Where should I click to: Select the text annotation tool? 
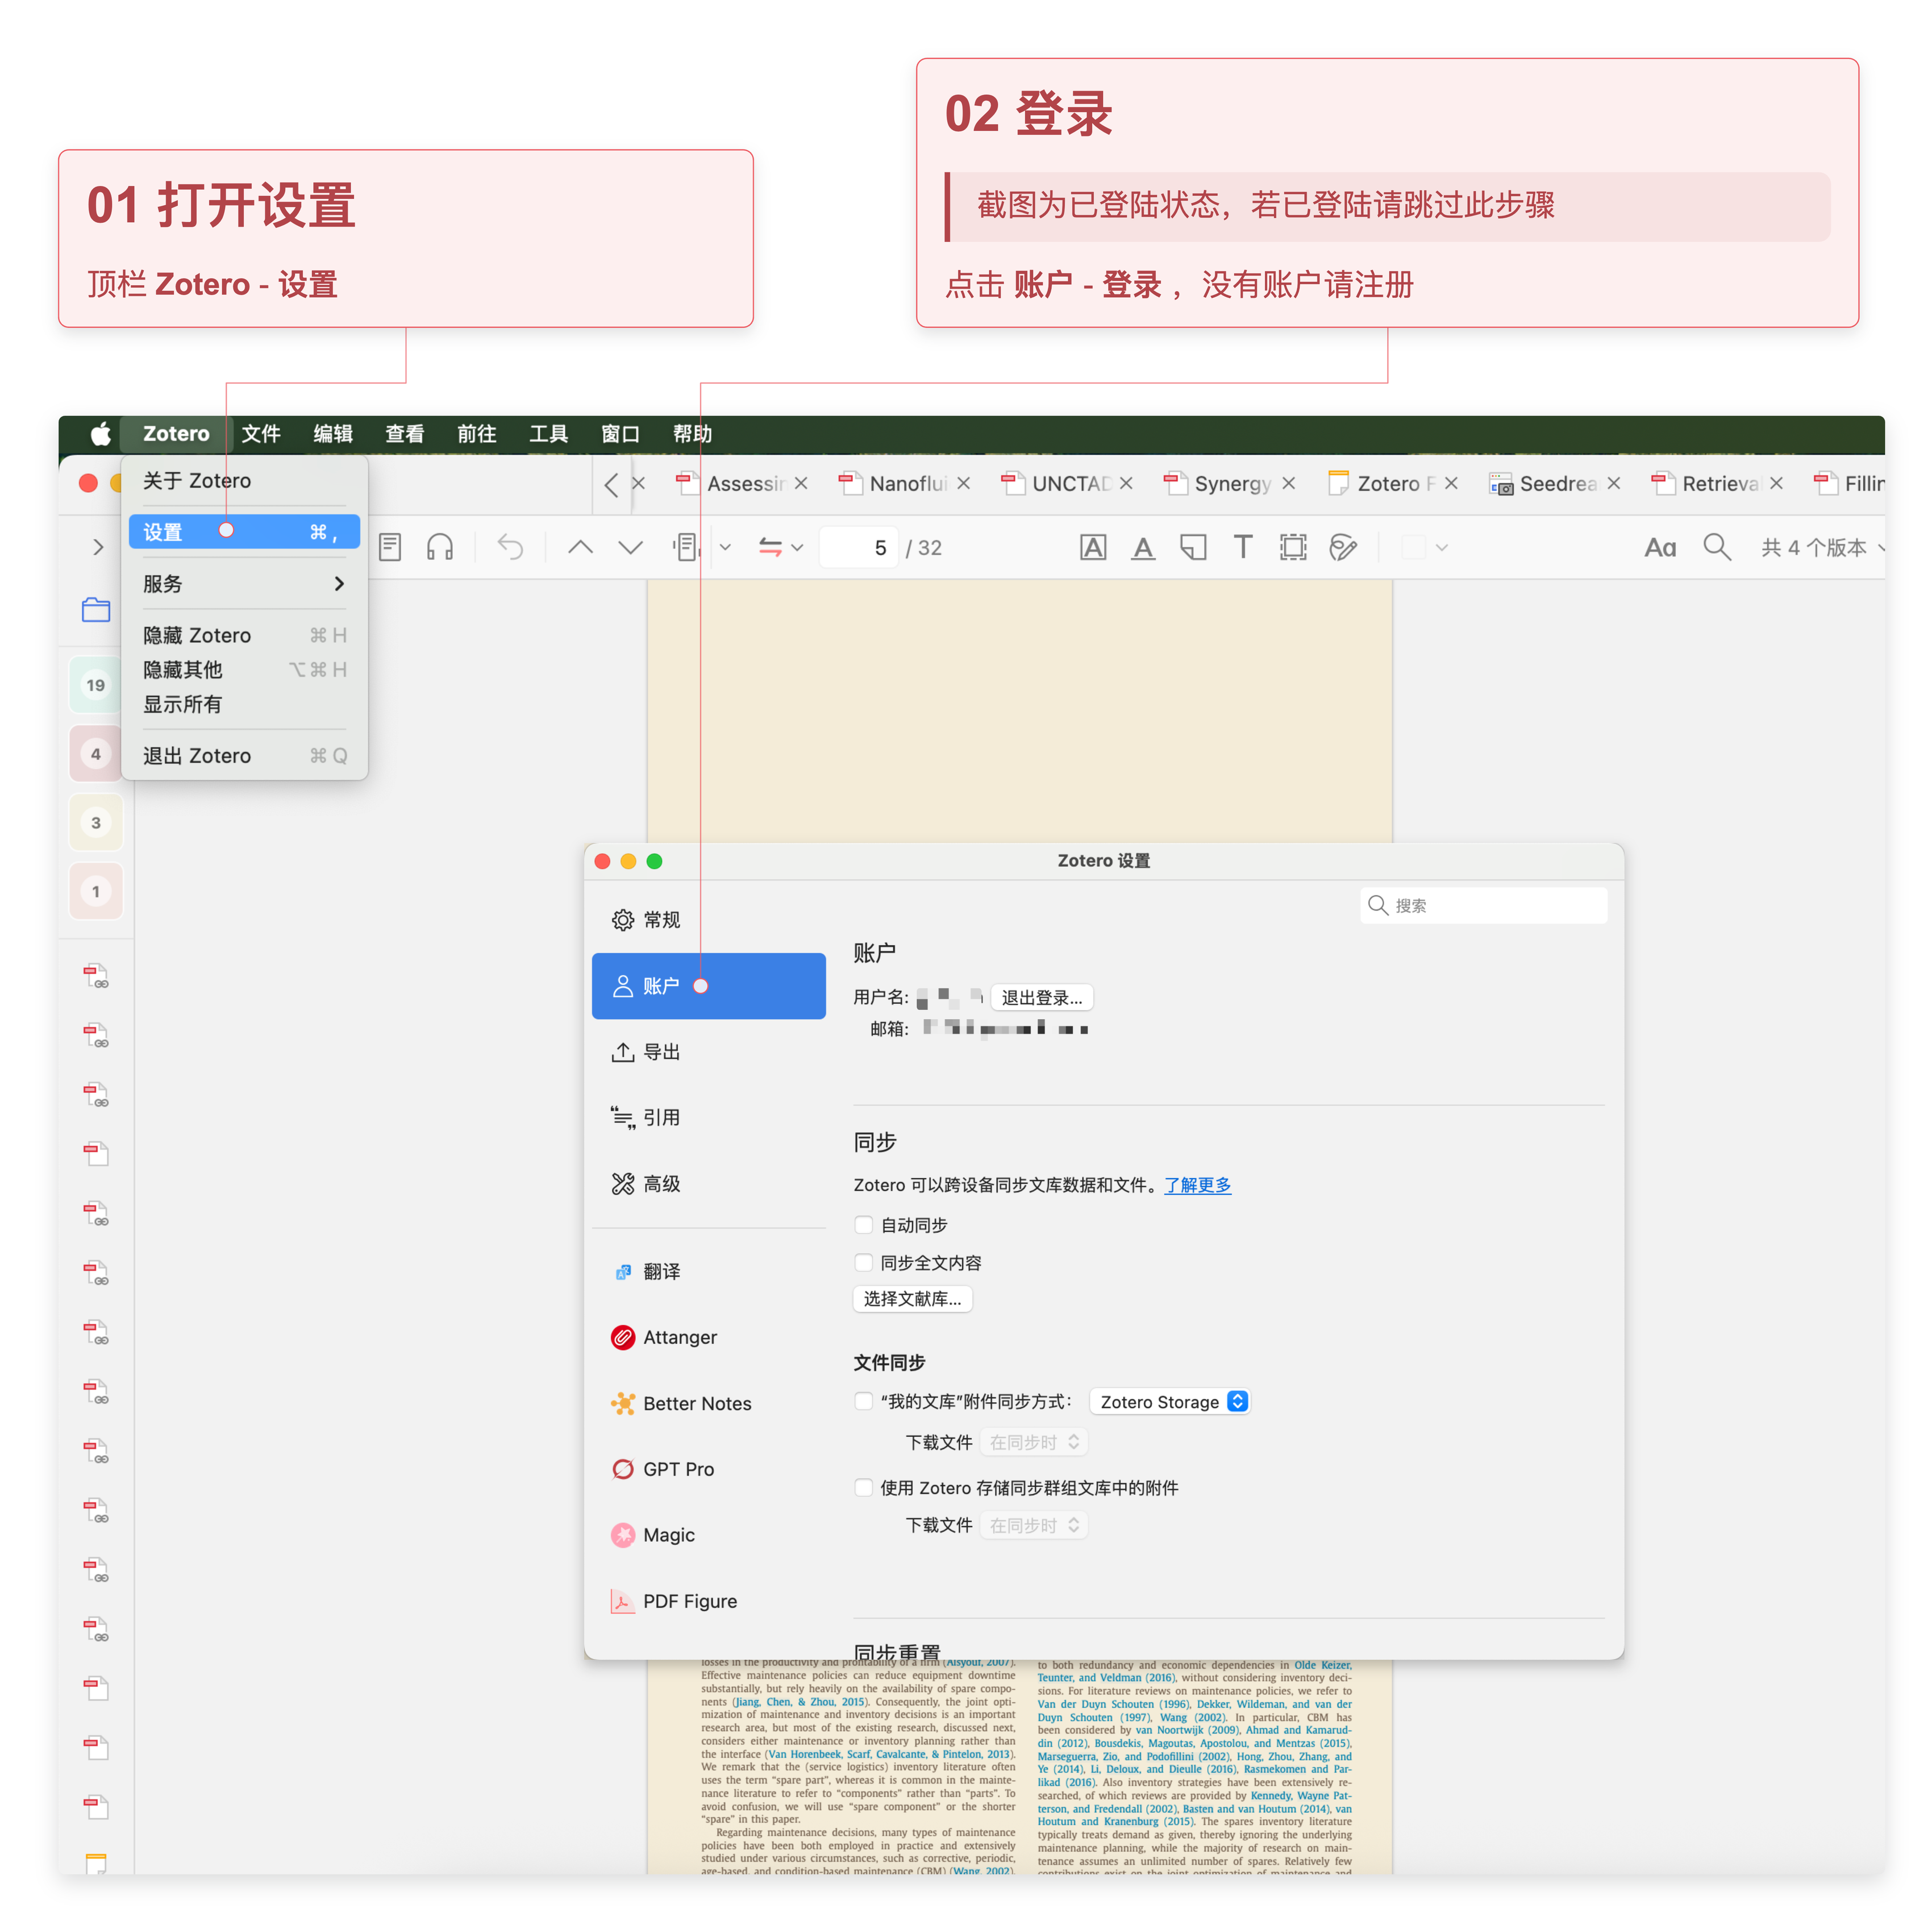click(x=1243, y=548)
